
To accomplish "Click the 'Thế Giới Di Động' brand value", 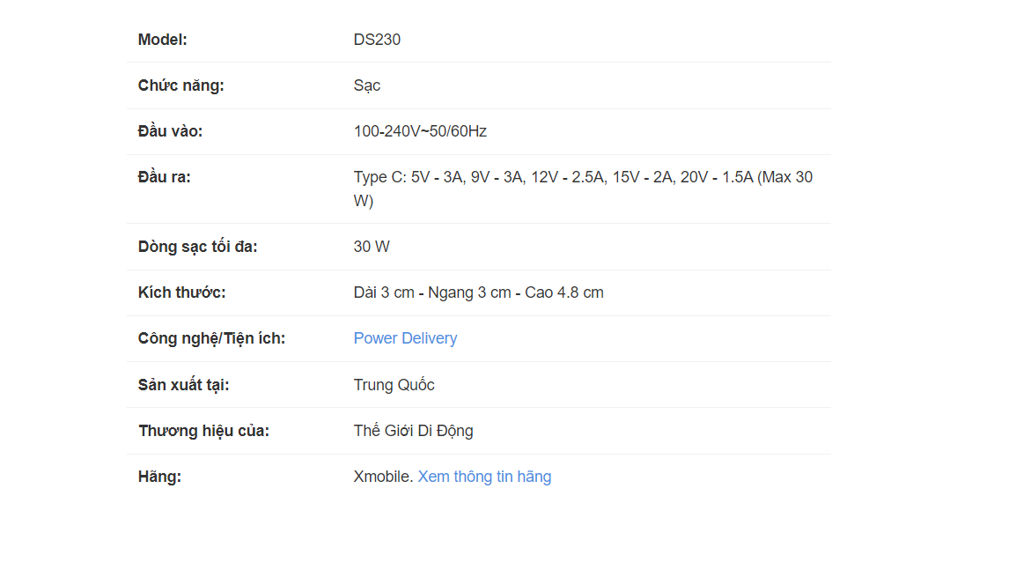I will (x=413, y=431).
